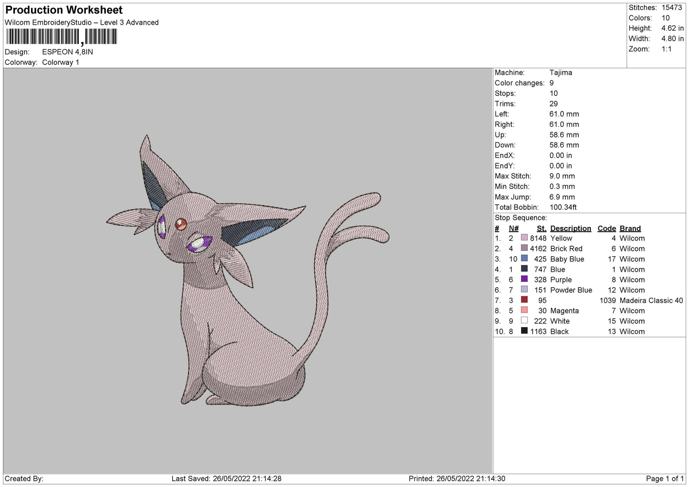Click the 'Page 1 of 1' indicator
This screenshot has width=689, height=487.
665,478
